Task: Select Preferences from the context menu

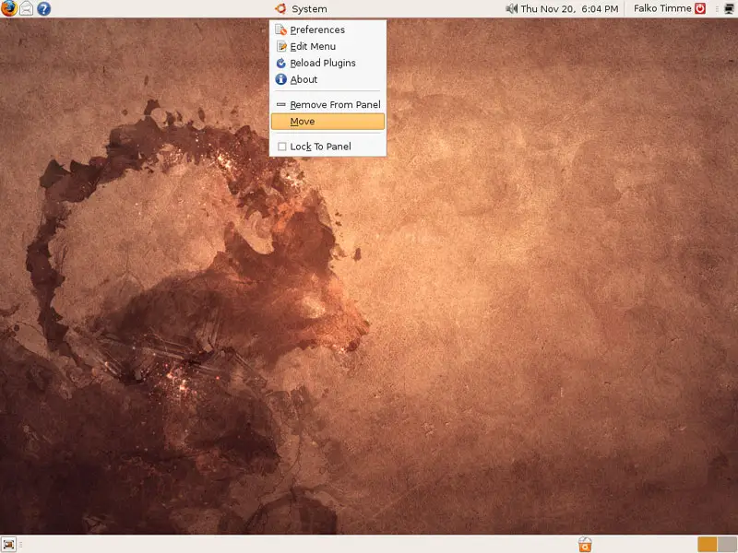Action: [x=317, y=29]
